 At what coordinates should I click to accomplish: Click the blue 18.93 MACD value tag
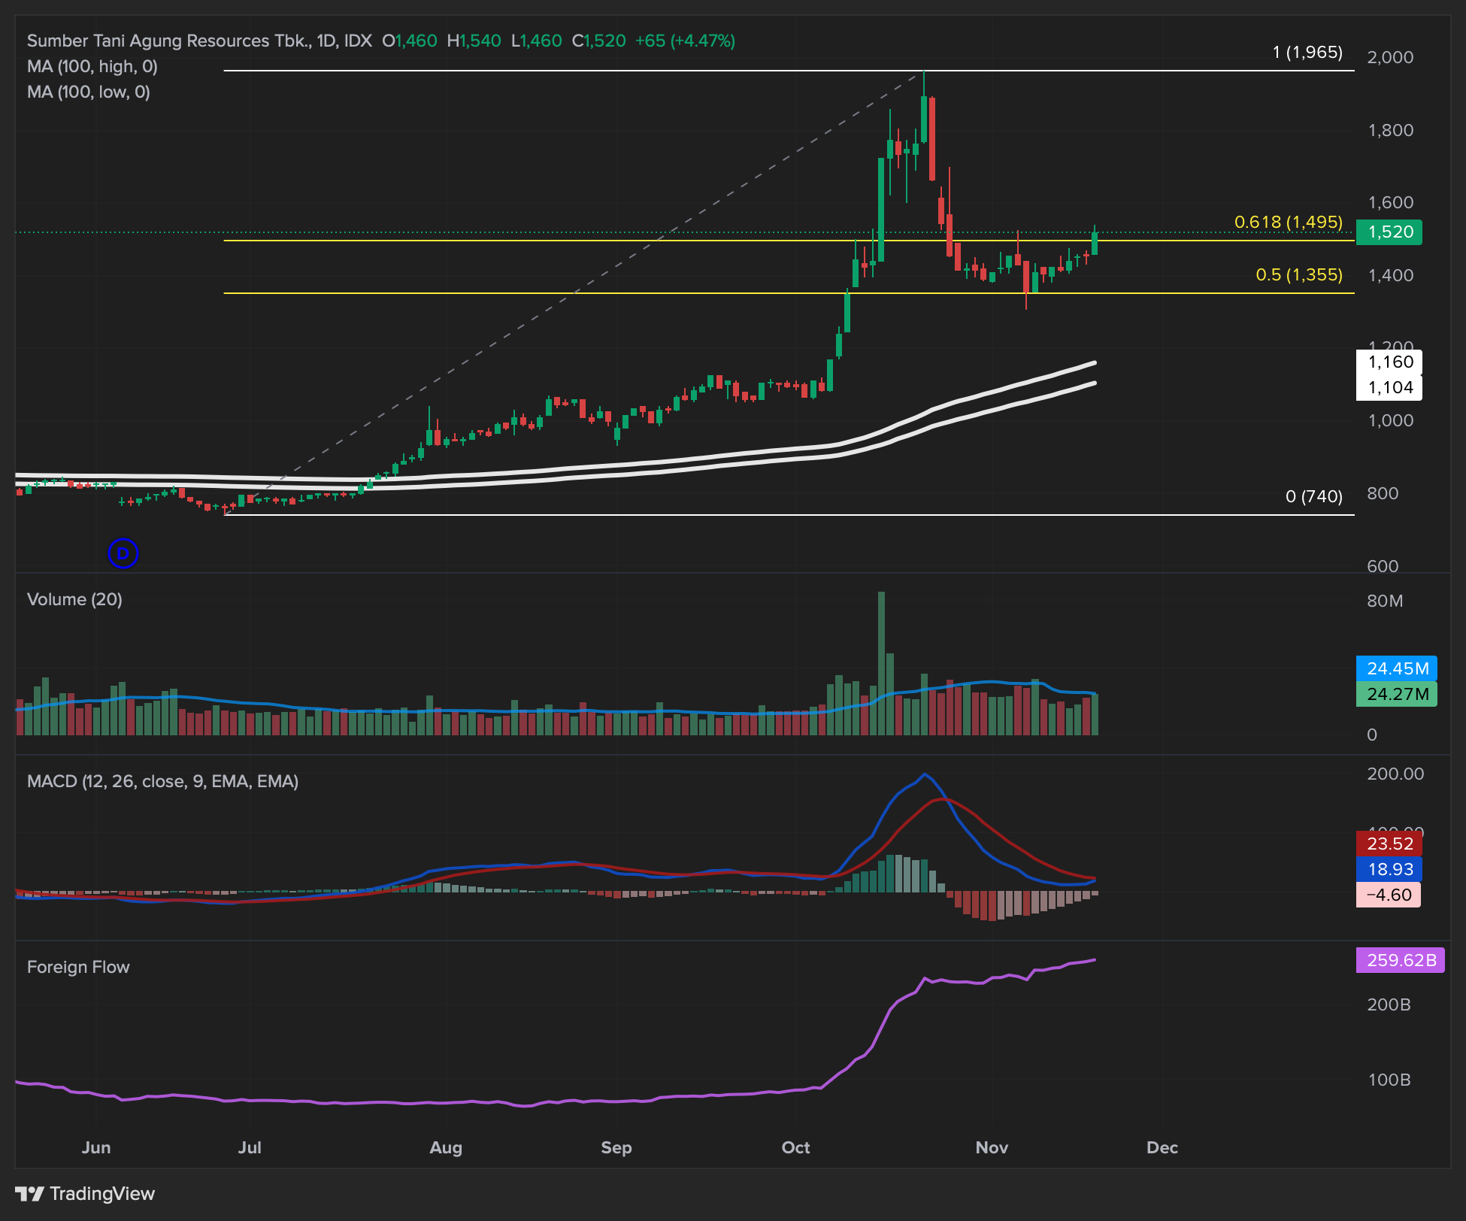(x=1389, y=869)
